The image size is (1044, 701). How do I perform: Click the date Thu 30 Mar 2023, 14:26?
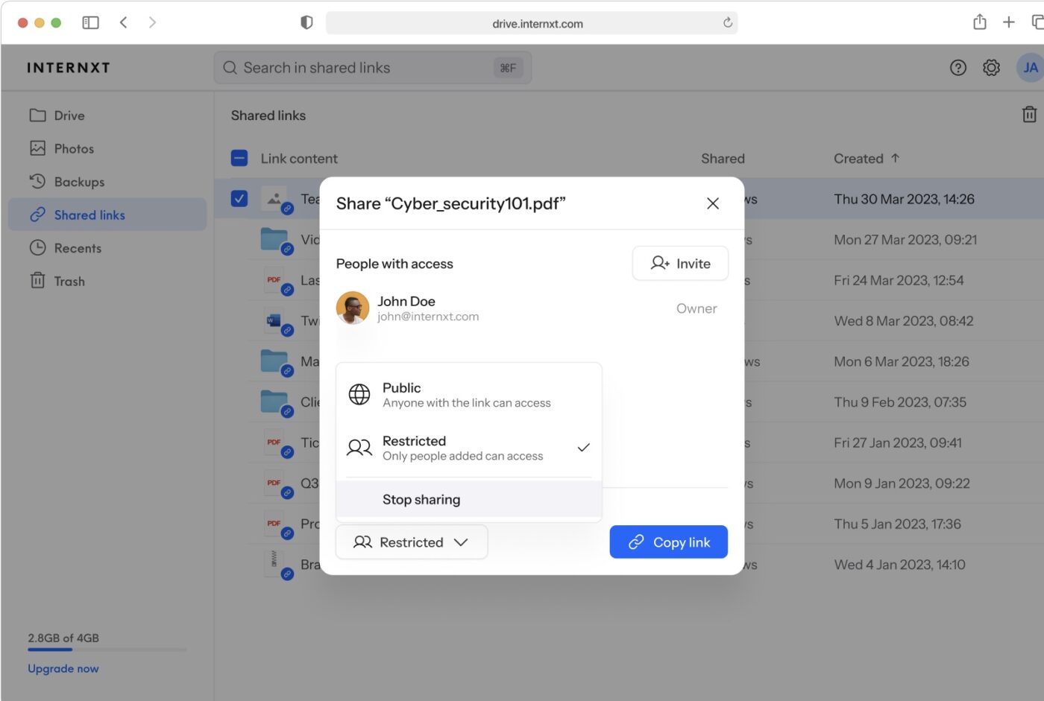[x=904, y=199]
